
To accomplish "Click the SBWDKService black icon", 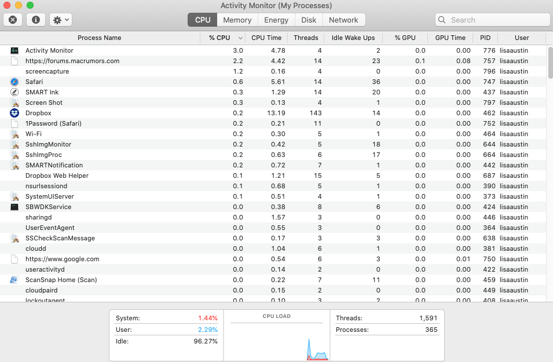I will [x=14, y=207].
